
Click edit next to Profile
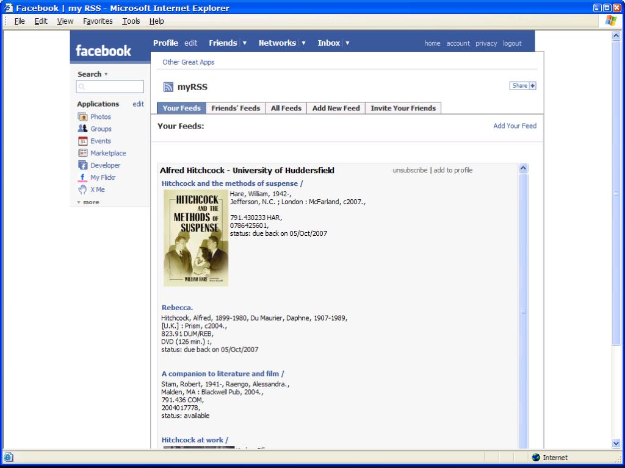coord(190,43)
